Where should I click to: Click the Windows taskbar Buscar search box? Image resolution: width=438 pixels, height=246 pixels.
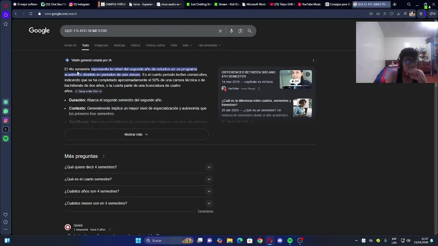[169, 241]
